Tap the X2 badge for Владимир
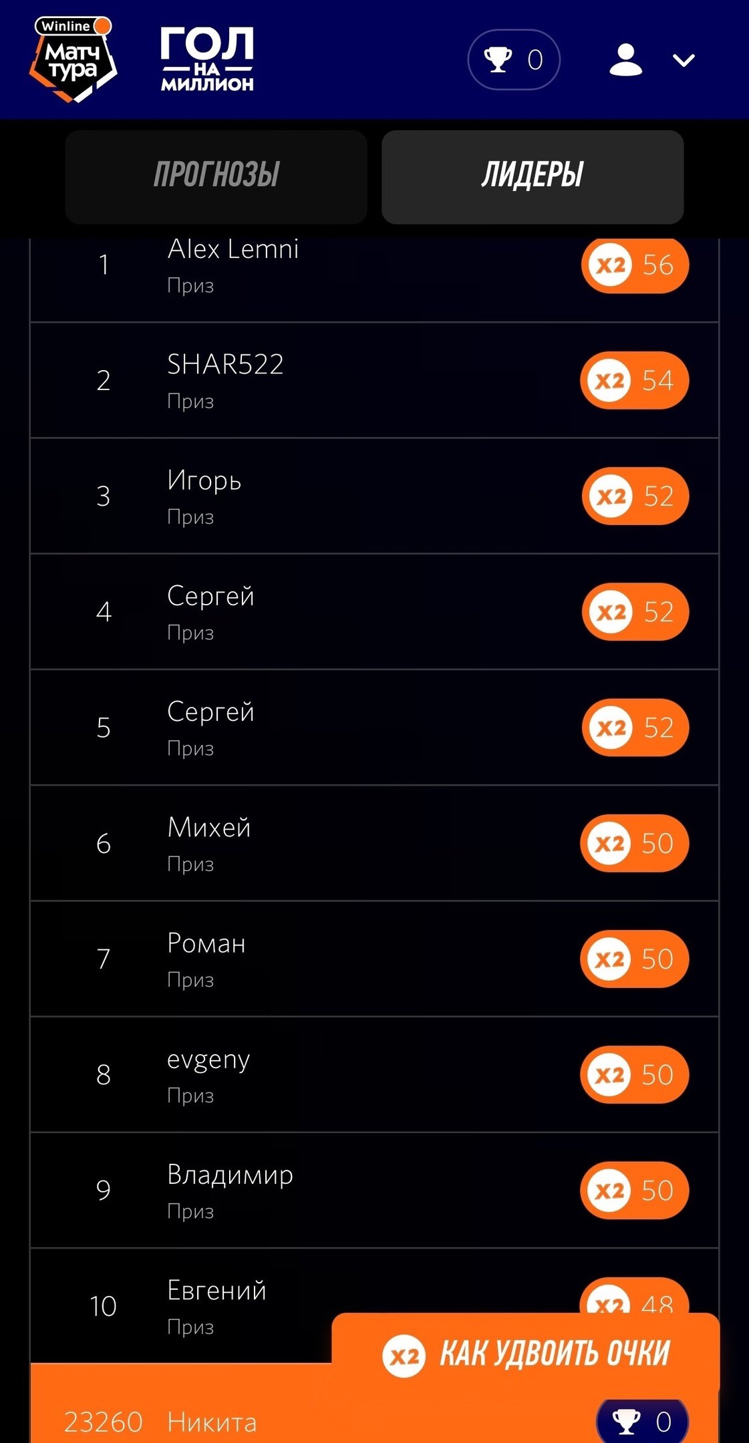 pyautogui.click(x=609, y=1190)
